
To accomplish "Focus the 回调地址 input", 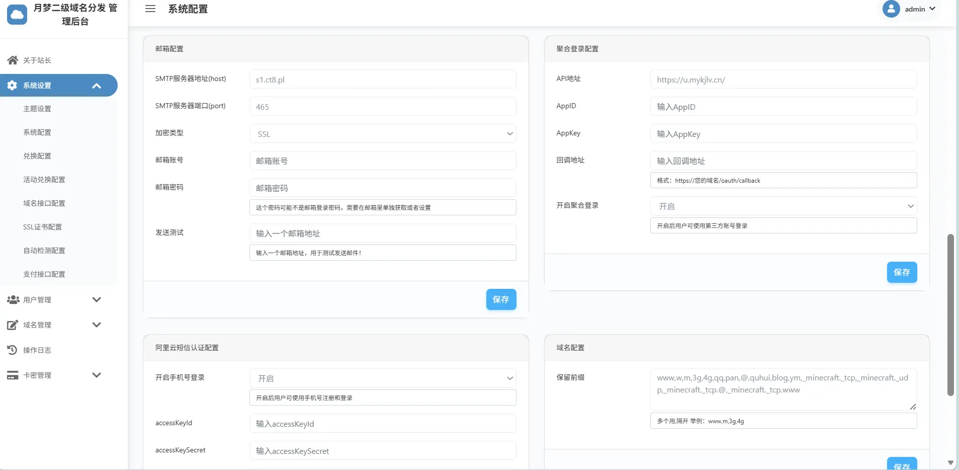I will [x=783, y=161].
